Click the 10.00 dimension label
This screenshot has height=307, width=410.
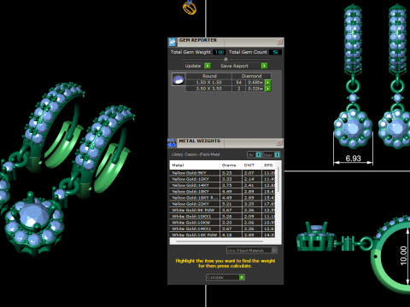404,256
